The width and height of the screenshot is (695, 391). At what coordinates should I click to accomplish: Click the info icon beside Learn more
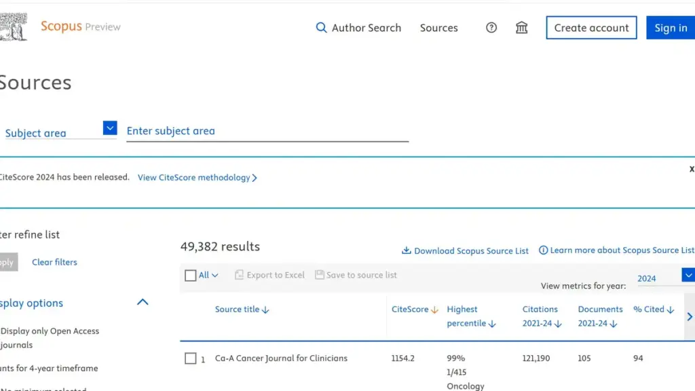click(x=543, y=250)
